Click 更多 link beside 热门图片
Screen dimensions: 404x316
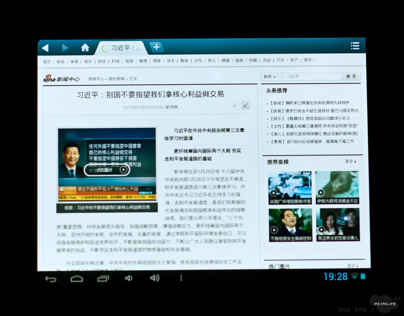pyautogui.click(x=353, y=266)
